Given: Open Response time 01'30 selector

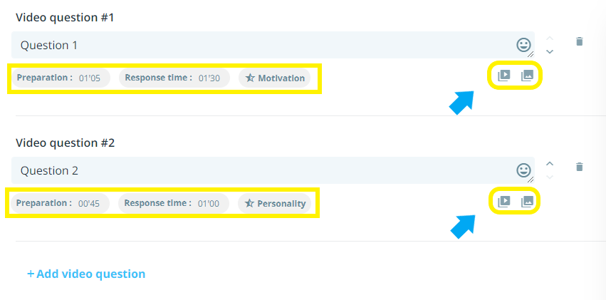Looking at the screenshot, I should [x=174, y=78].
